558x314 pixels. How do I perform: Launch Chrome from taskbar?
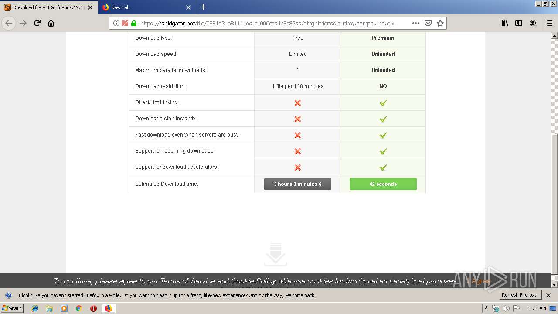[x=79, y=308]
